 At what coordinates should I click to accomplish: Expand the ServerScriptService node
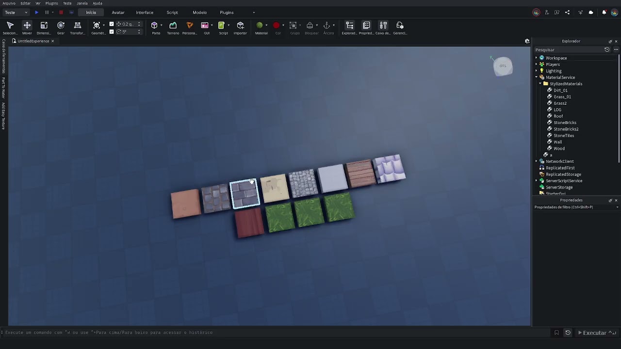tap(536, 180)
